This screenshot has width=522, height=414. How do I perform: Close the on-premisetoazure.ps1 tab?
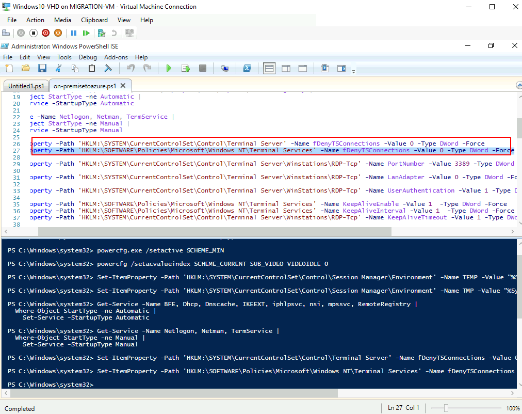pyautogui.click(x=123, y=86)
